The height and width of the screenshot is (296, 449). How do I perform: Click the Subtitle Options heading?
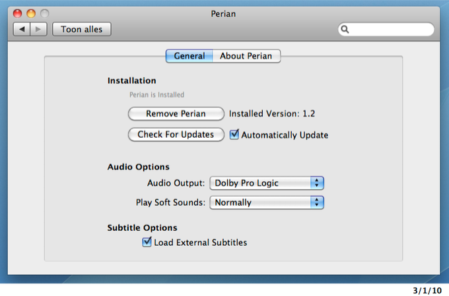click(x=142, y=227)
